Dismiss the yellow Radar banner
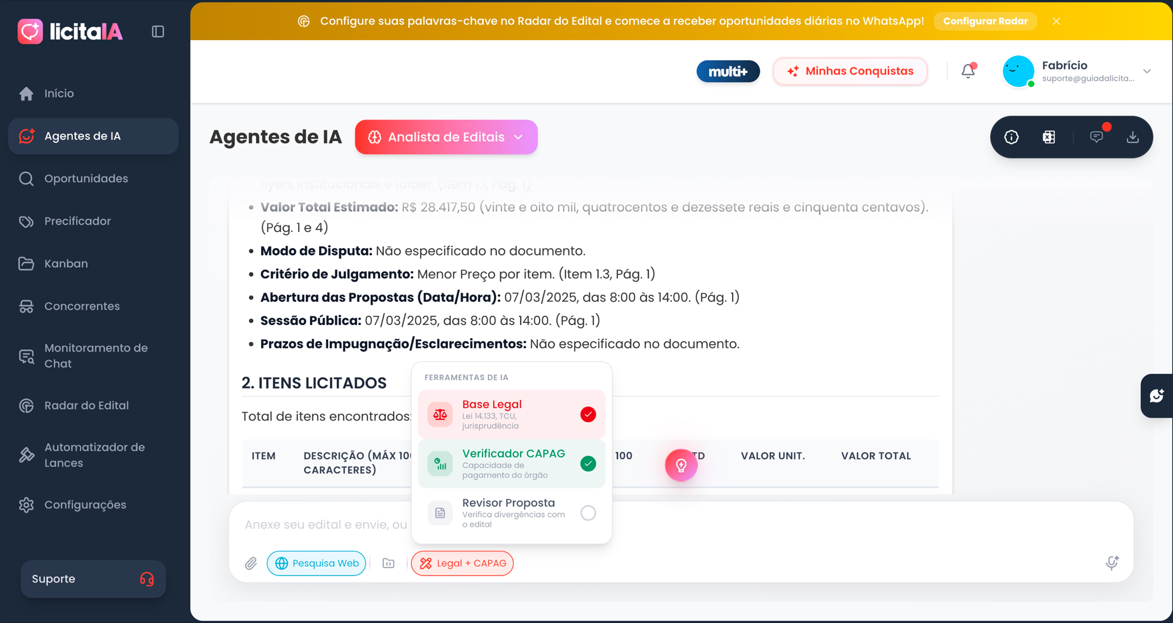The height and width of the screenshot is (623, 1173). coord(1056,21)
